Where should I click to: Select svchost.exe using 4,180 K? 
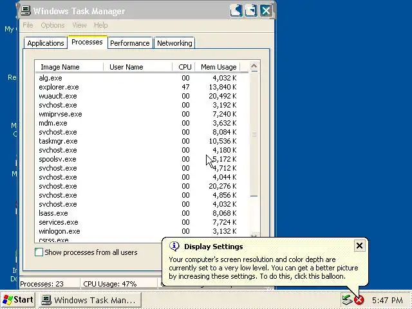pos(142,150)
